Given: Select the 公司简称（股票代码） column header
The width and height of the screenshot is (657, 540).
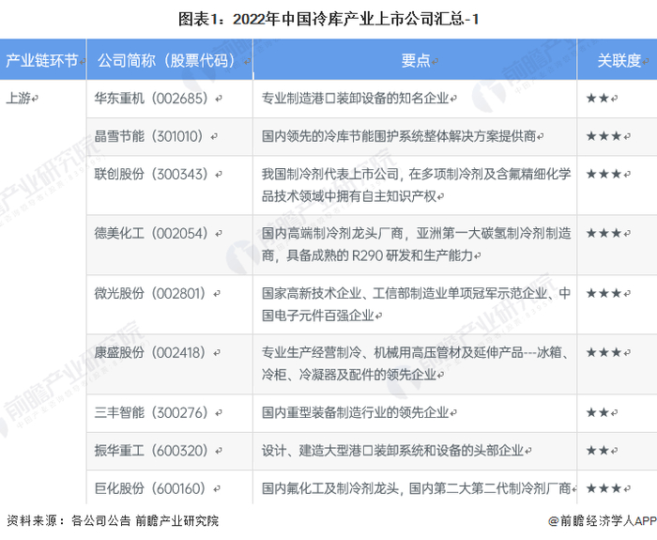Looking at the screenshot, I should click(170, 59).
